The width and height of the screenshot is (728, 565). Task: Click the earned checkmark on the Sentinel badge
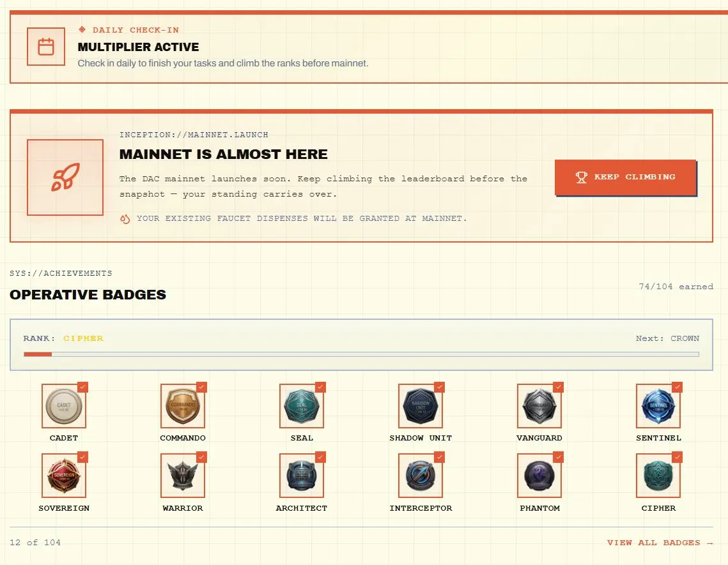(x=677, y=387)
